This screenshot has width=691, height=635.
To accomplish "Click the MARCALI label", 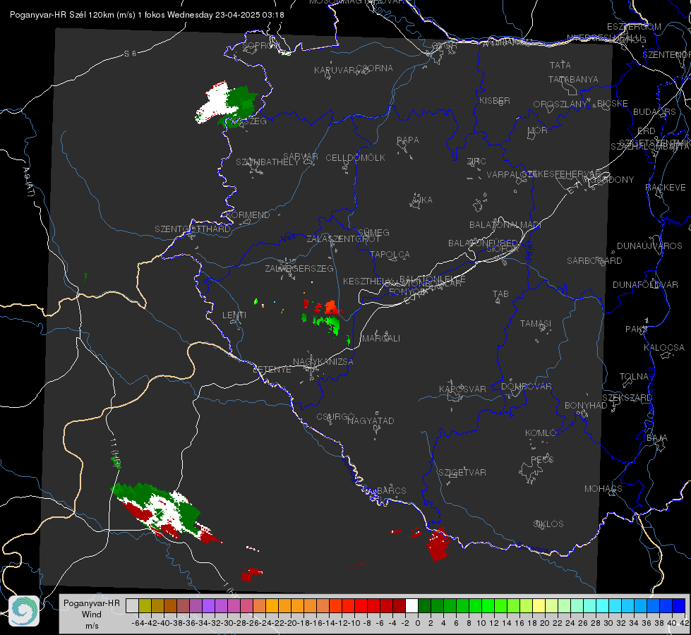I will [x=381, y=339].
